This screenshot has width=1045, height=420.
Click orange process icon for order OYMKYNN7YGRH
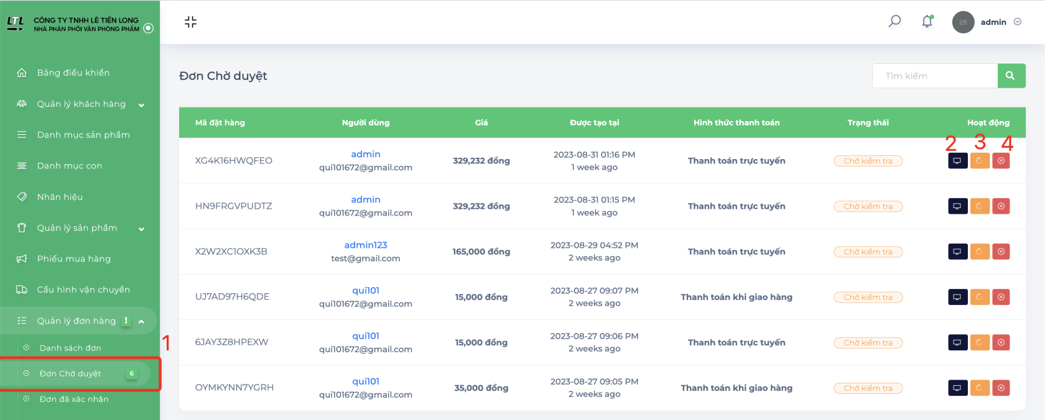click(980, 388)
